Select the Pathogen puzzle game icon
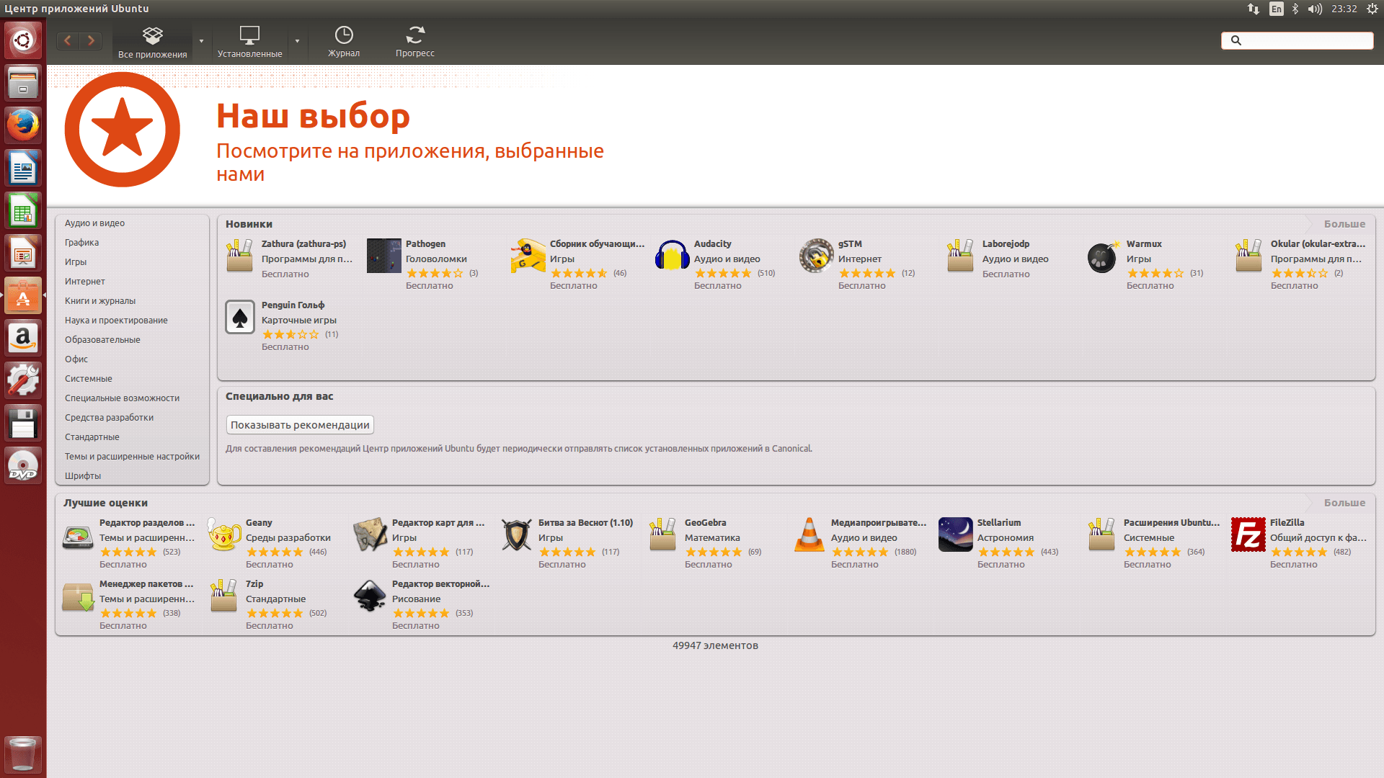The height and width of the screenshot is (778, 1384). pyautogui.click(x=383, y=256)
